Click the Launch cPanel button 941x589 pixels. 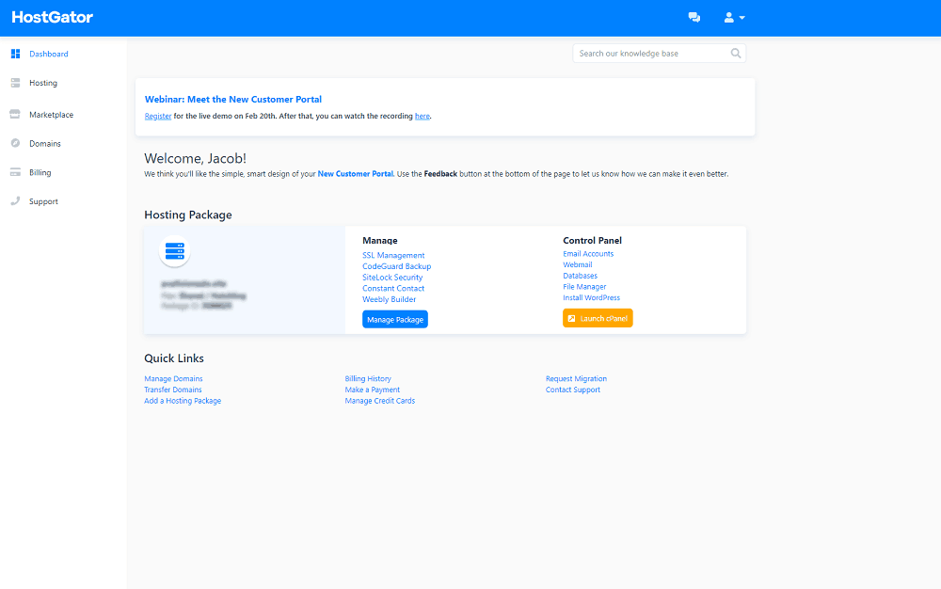[x=598, y=318]
